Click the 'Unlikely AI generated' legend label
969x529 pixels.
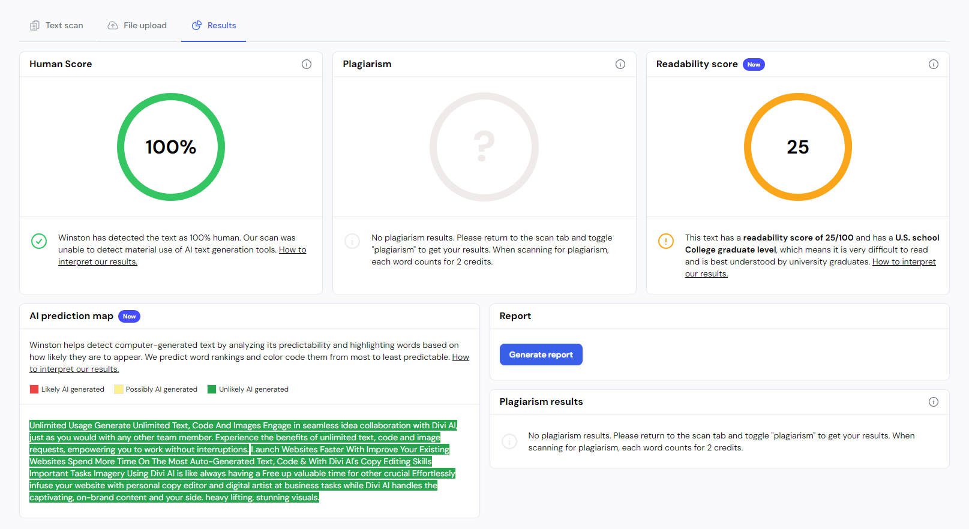[254, 389]
